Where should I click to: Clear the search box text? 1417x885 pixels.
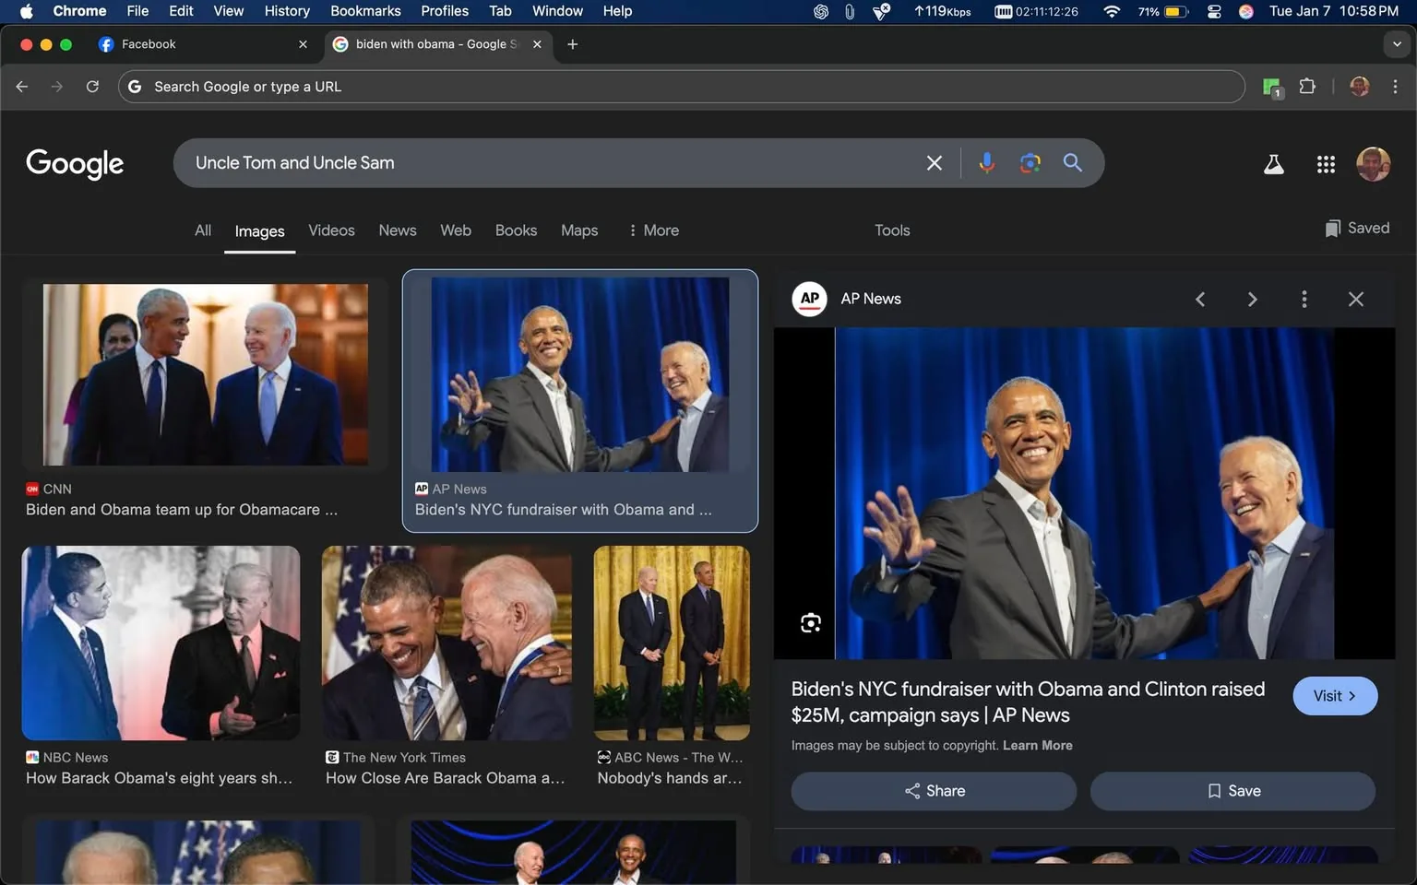click(x=934, y=163)
